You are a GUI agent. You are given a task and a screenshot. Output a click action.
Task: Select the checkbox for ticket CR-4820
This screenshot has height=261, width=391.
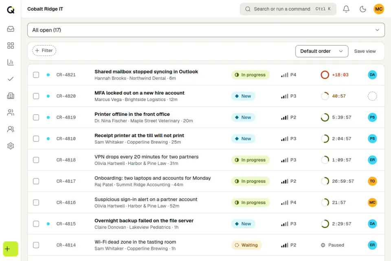(36, 96)
